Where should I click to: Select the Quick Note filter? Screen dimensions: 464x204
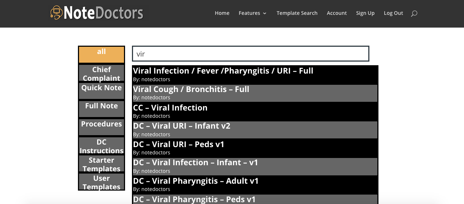coord(101,91)
